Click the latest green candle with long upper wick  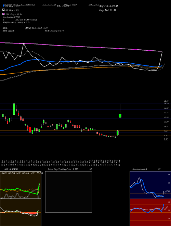[120, 111]
